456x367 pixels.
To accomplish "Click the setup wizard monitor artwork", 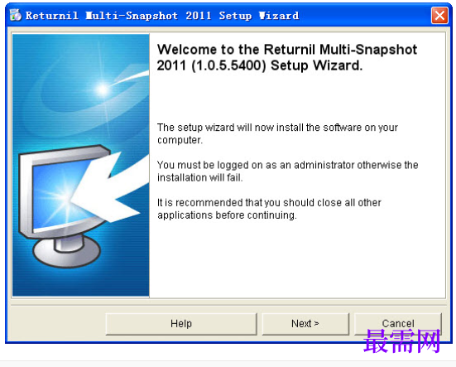I will click(81, 166).
